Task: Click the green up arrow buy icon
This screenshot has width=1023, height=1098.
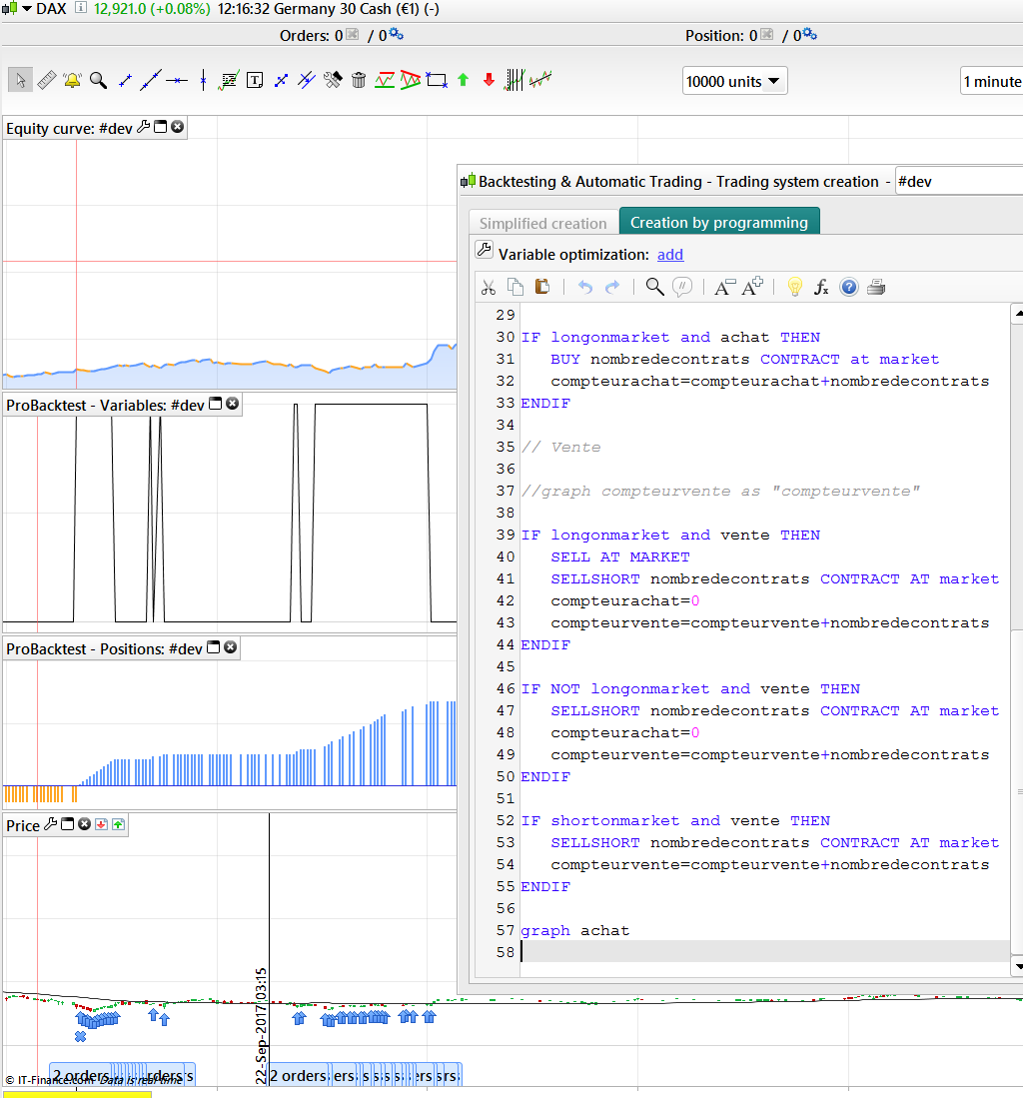Action: point(463,80)
